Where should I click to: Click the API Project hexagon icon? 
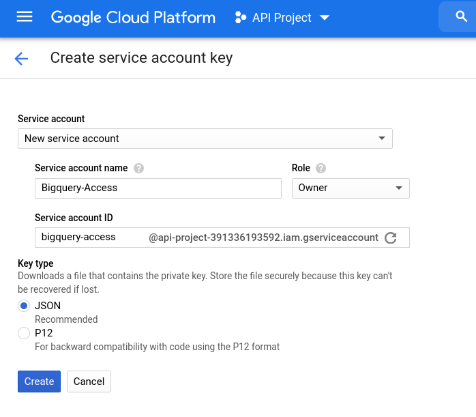tap(240, 18)
